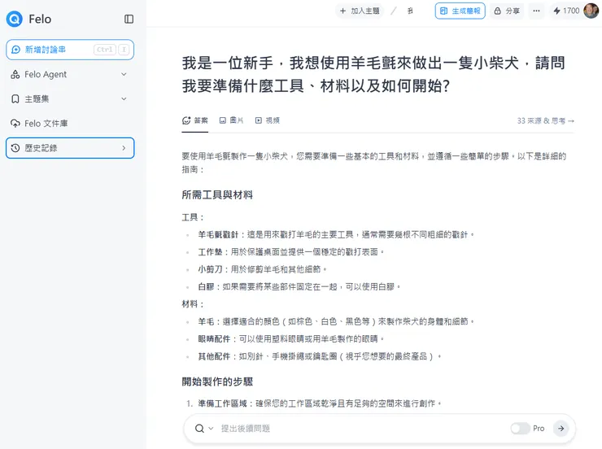Click the 工作墊 bullet text
Viewport: 602px width, 449px height.
pyautogui.click(x=291, y=252)
